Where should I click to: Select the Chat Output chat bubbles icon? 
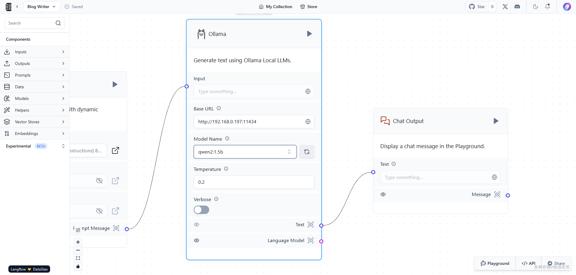(x=385, y=121)
